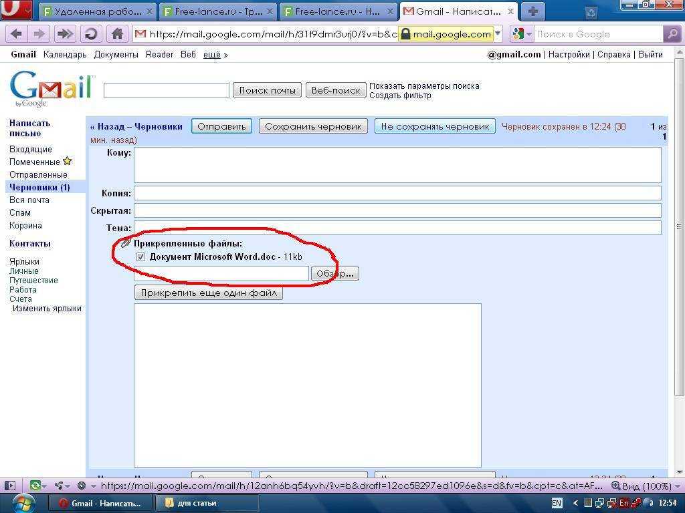The height and width of the screenshot is (513, 685).
Task: Click the star icon next to Помеченные
Action: point(68,161)
